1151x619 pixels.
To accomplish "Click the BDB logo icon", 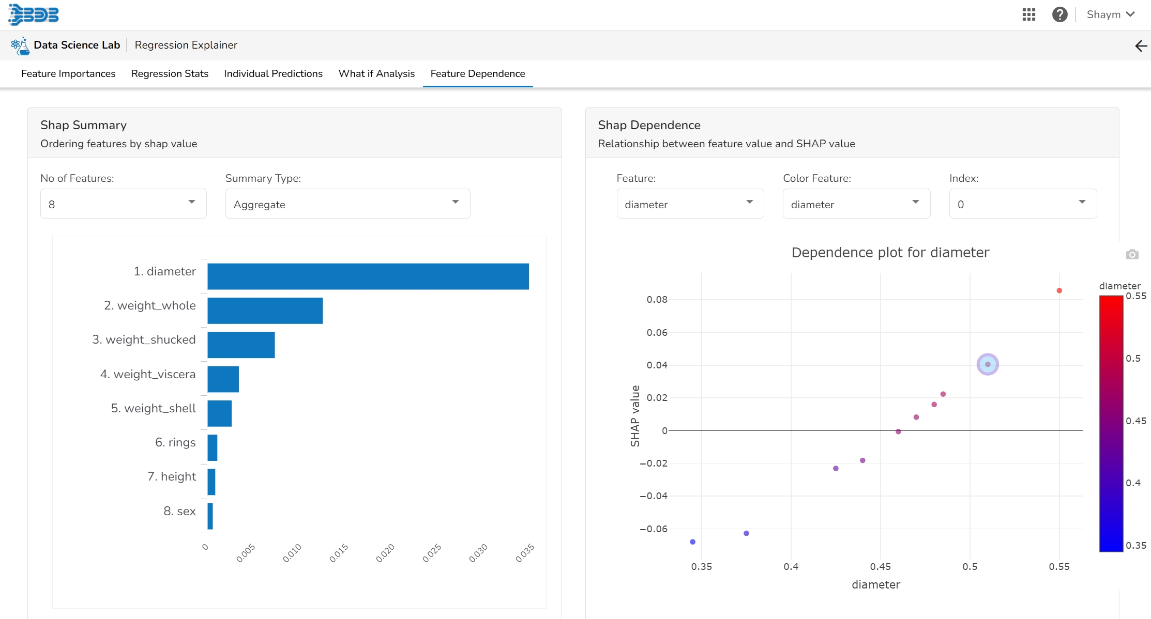I will 34,14.
